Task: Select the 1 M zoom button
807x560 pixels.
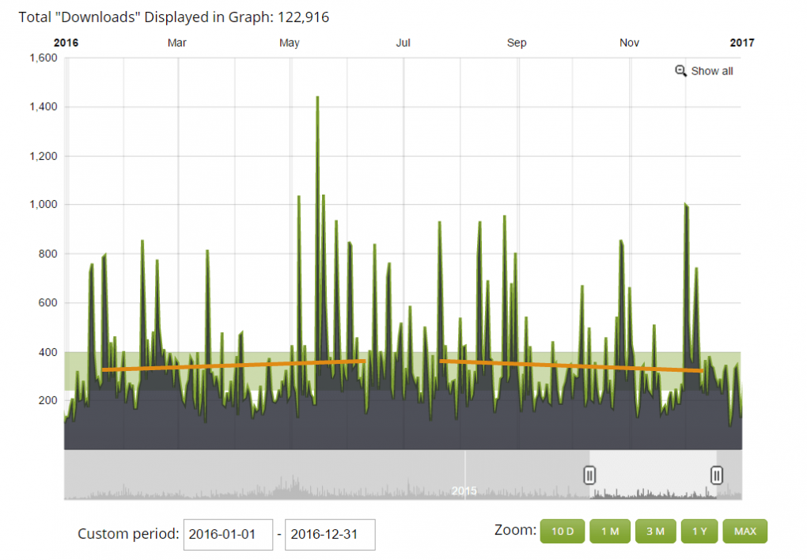Action: coord(610,531)
